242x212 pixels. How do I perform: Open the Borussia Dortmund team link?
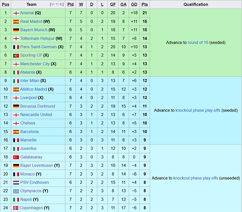tap(37, 106)
